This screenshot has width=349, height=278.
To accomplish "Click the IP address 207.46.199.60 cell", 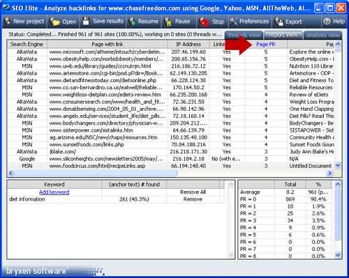I will click(188, 52).
